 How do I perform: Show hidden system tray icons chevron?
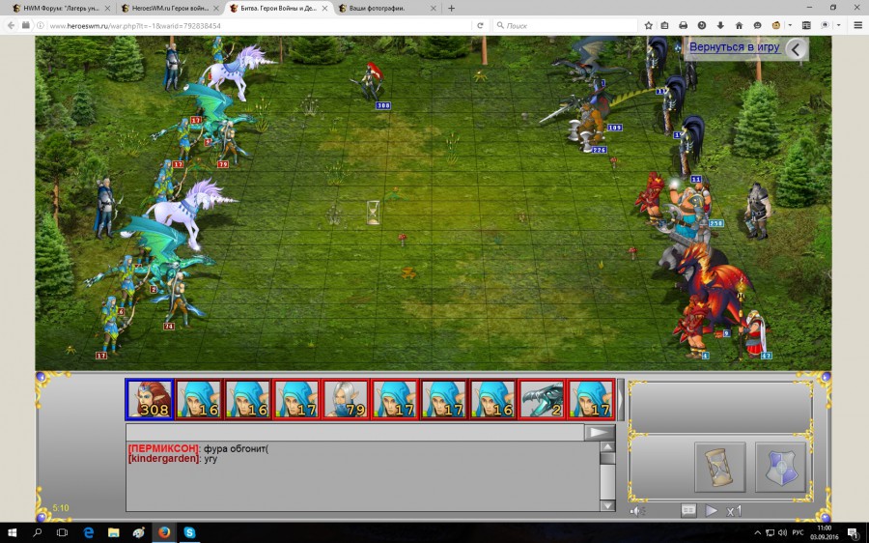click(757, 533)
